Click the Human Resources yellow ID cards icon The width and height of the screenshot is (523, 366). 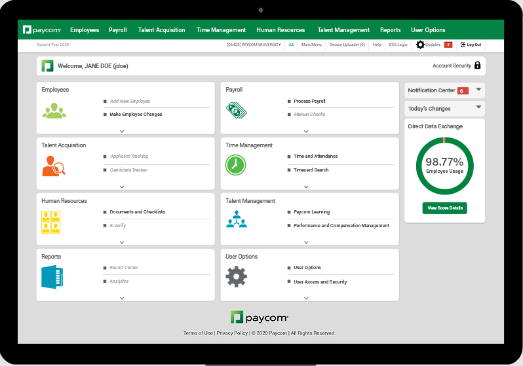[x=50, y=222]
